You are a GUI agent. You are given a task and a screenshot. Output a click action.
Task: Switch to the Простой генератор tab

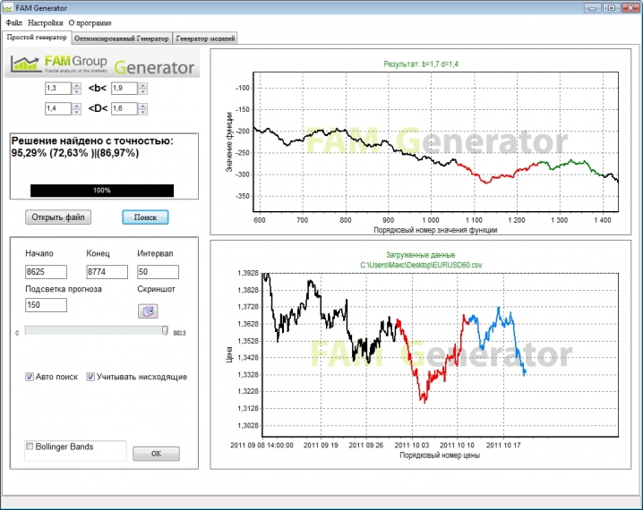point(37,38)
